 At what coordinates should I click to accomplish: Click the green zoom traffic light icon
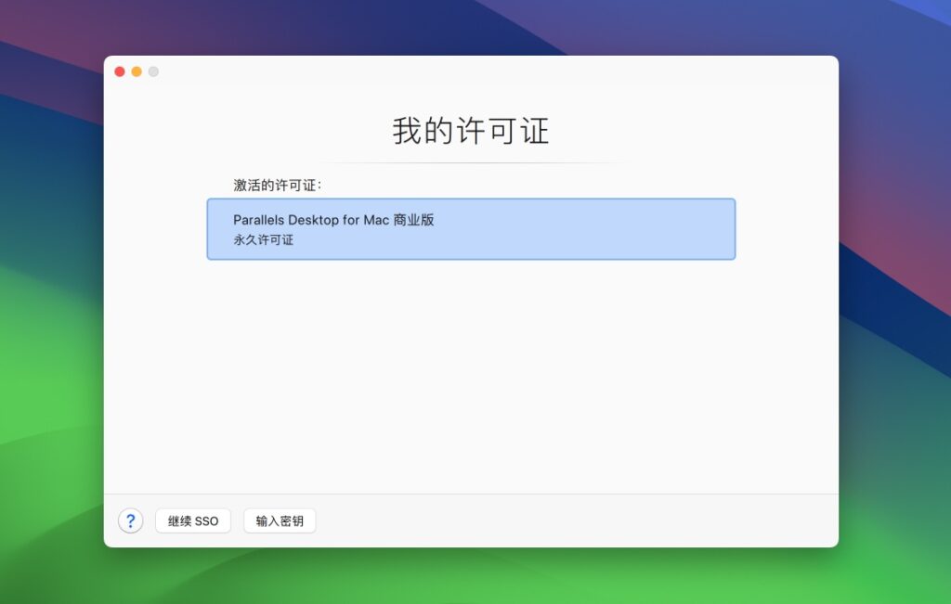pos(153,71)
